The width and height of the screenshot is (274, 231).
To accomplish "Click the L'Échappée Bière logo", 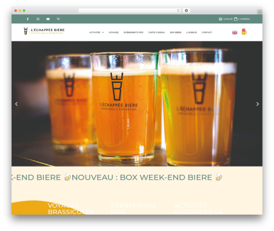I will coord(44,31).
